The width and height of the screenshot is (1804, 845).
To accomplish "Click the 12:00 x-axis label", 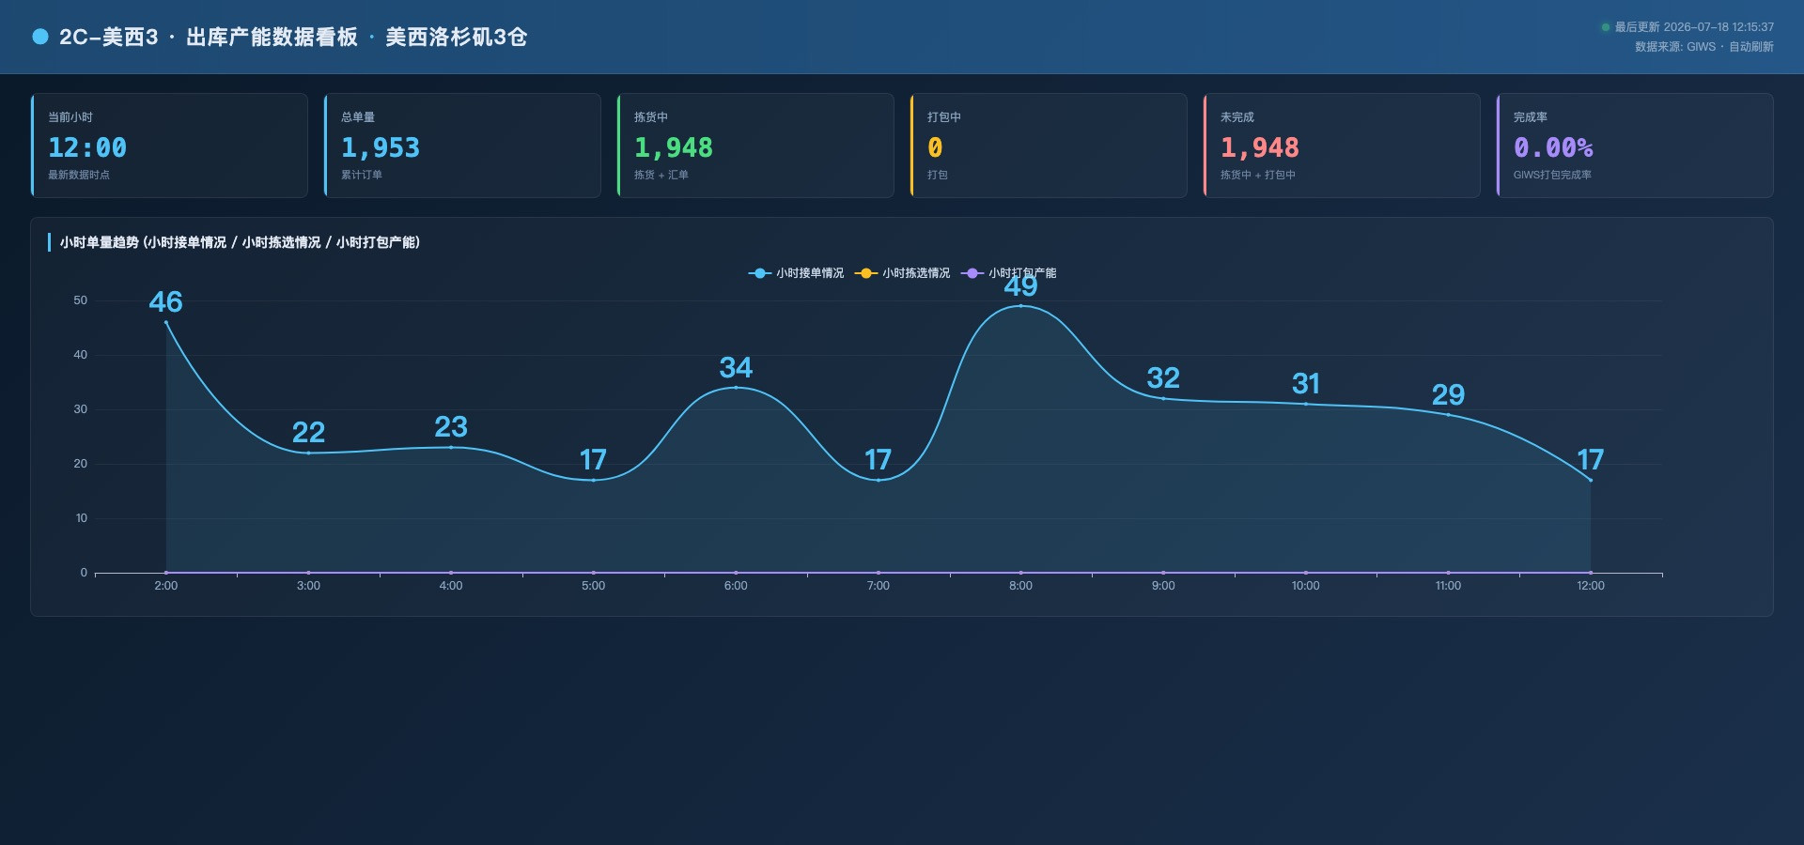I will [x=1591, y=586].
